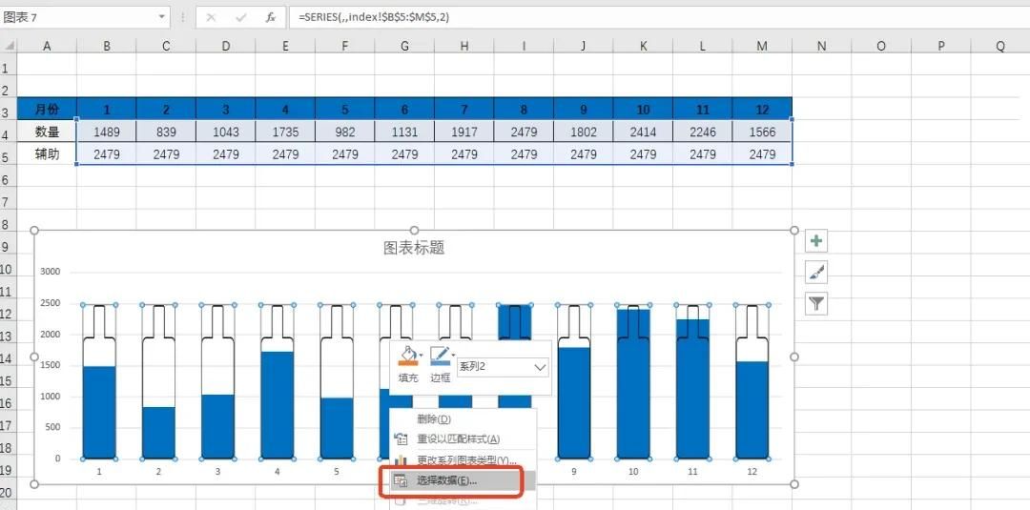Viewport: 1030px width, 510px height.
Task: Click the 辅助 row label cell
Action: click(x=47, y=154)
